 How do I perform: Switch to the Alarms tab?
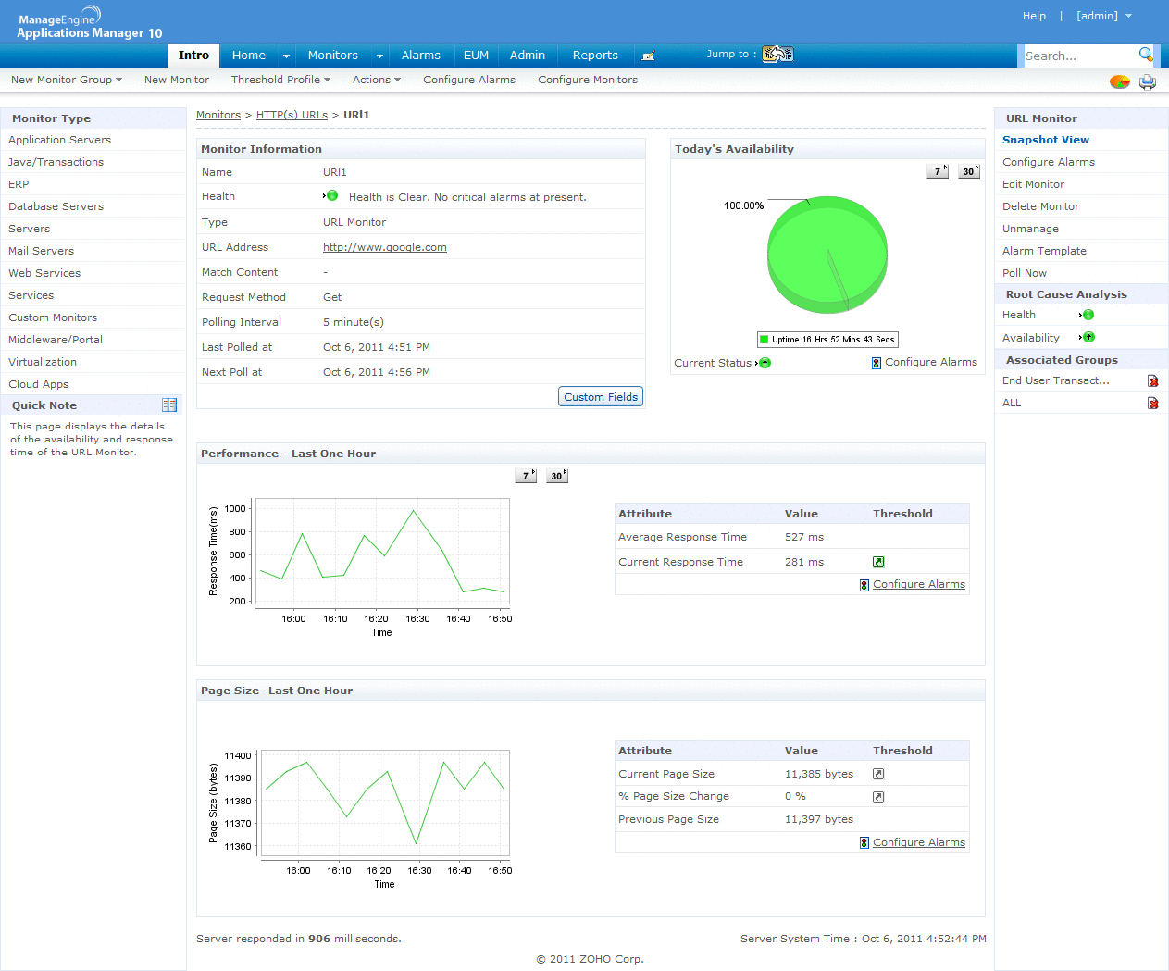click(x=420, y=56)
